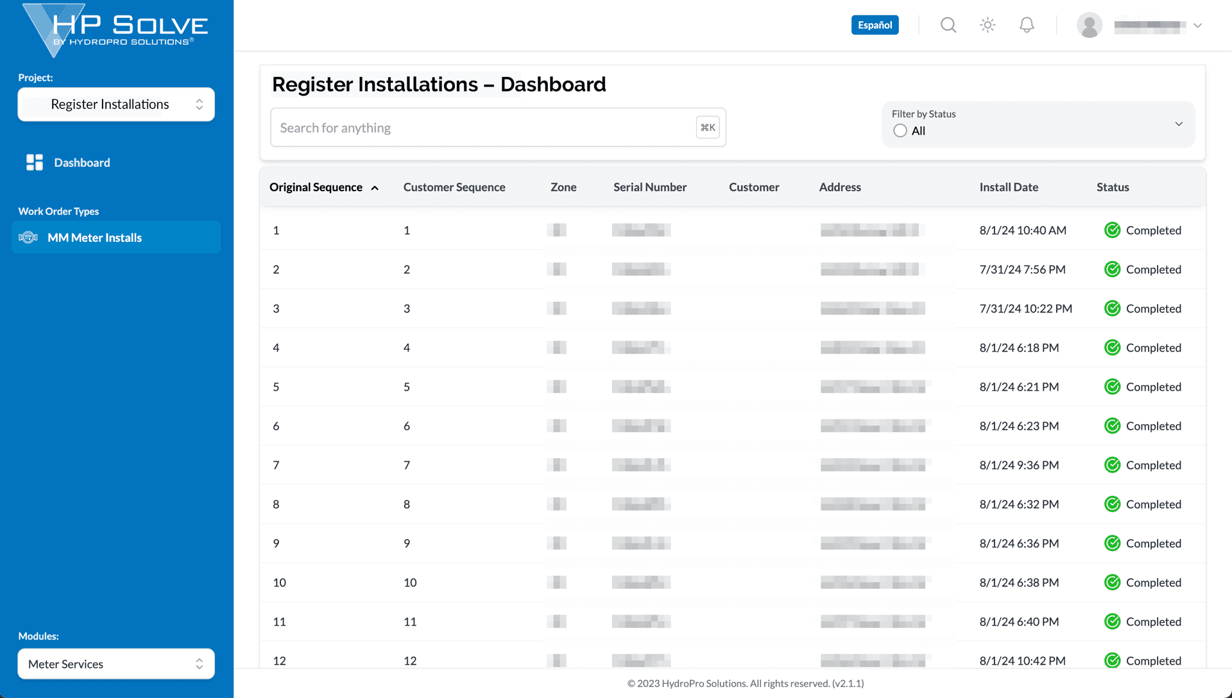The image size is (1232, 698).
Task: Click the HP Solve logo
Action: (114, 29)
